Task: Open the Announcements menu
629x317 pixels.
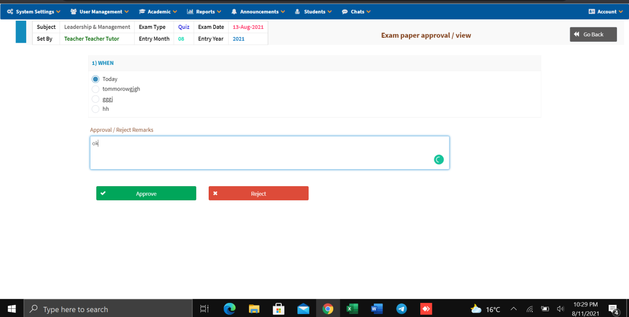Action: pos(258,12)
